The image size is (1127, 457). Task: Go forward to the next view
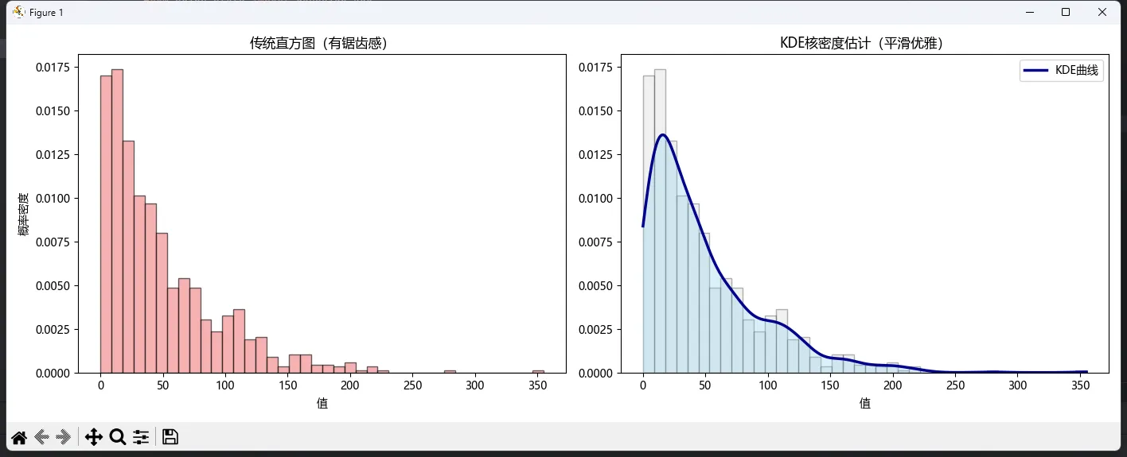pos(64,437)
